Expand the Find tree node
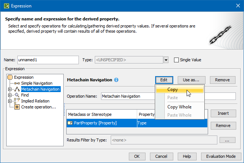The width and height of the screenshot is (244, 163). coord(10,95)
